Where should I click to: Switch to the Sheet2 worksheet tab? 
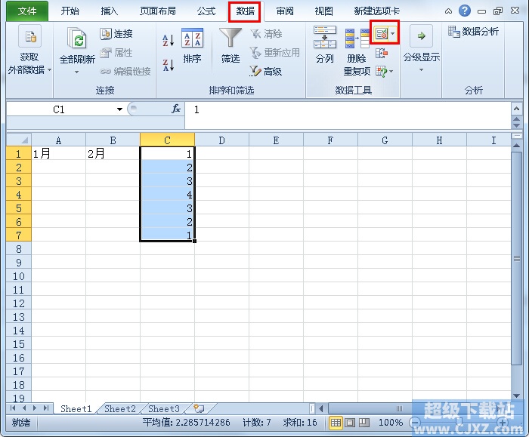[x=119, y=409]
